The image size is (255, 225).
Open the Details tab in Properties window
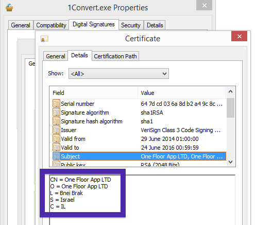[x=155, y=25]
